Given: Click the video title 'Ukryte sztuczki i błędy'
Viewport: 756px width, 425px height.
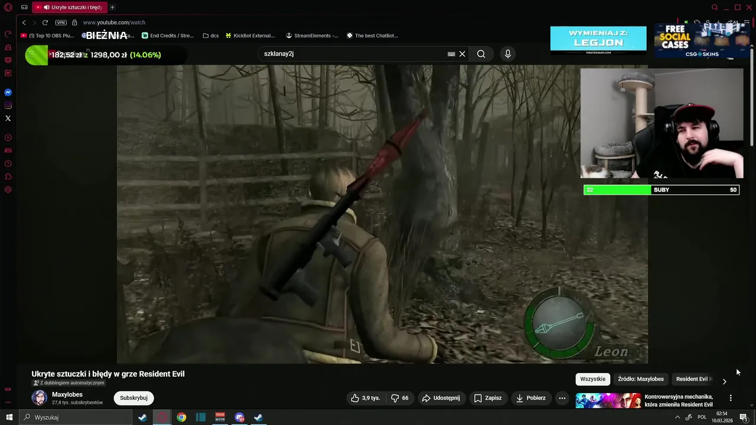Looking at the screenshot, I should tap(108, 374).
